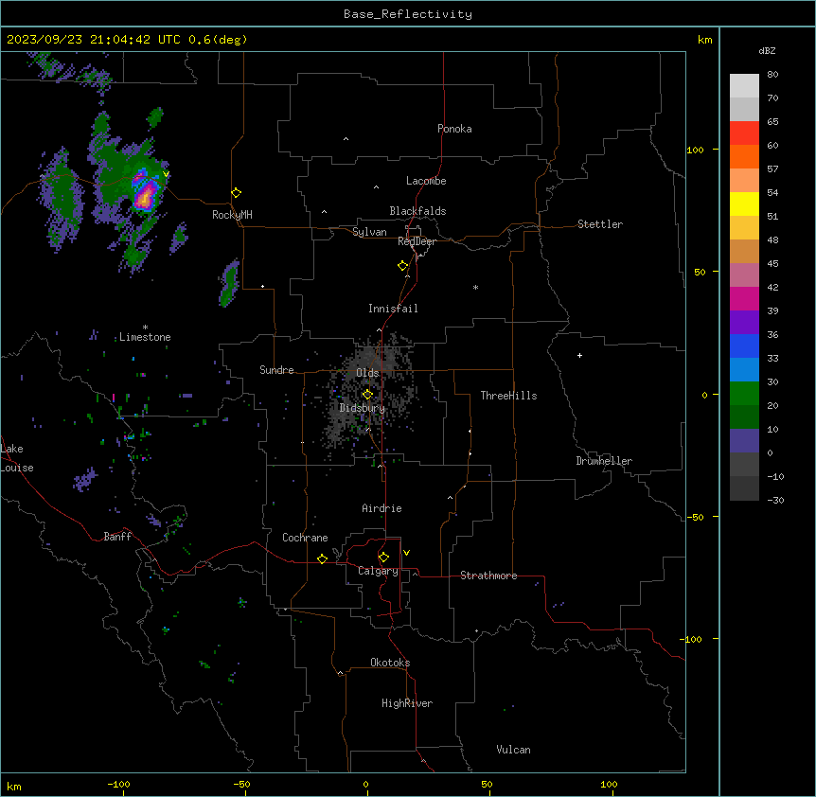The image size is (816, 797).
Task: Click the ThreeHills label
Action: [x=508, y=396]
